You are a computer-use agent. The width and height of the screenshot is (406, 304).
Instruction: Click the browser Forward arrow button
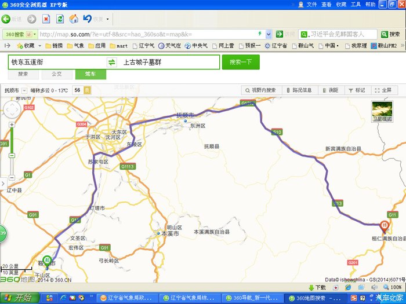[x=31, y=19]
